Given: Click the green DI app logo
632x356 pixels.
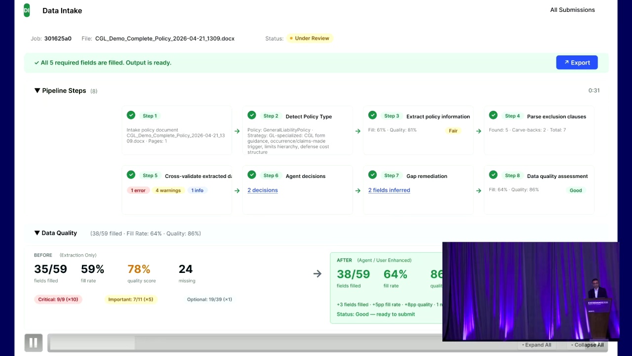Looking at the screenshot, I should coord(27,10).
